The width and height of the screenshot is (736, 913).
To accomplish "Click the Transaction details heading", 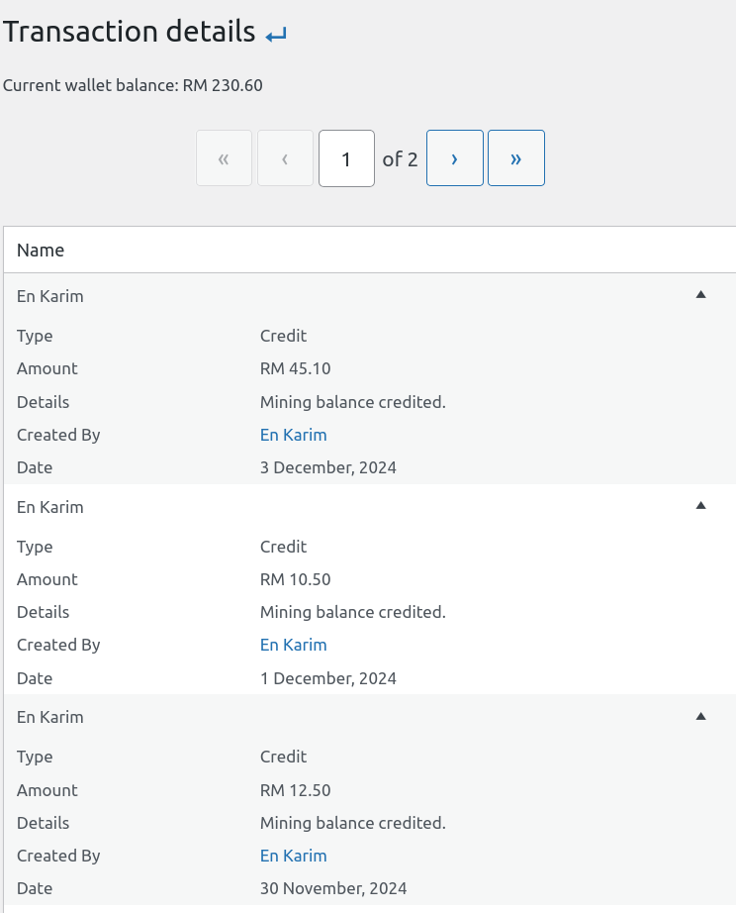I will 130,32.
